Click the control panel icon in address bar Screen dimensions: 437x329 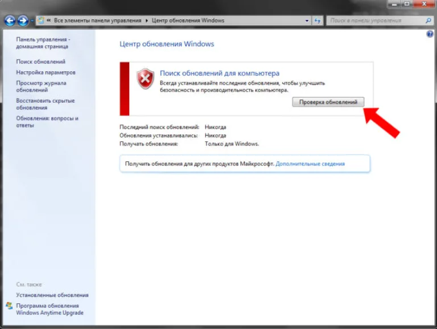click(41, 21)
